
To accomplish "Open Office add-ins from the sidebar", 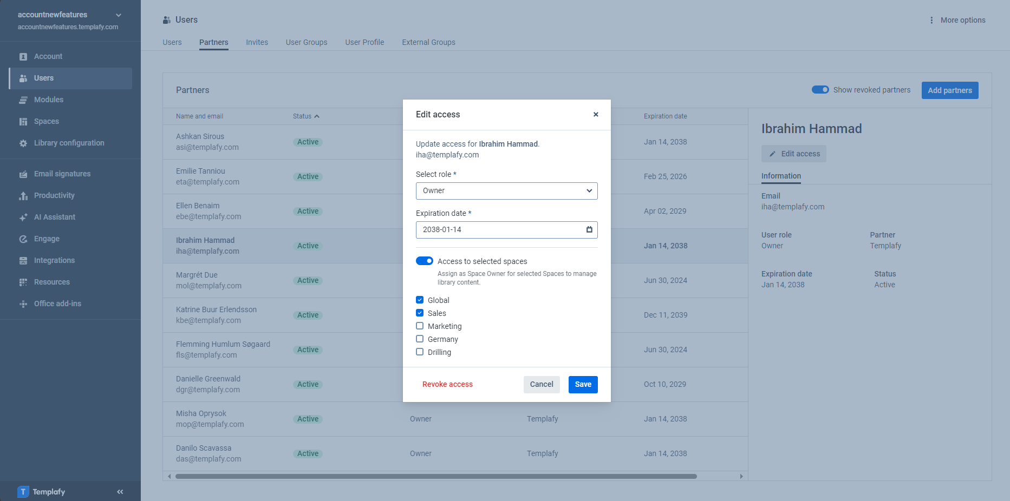I will [x=56, y=304].
